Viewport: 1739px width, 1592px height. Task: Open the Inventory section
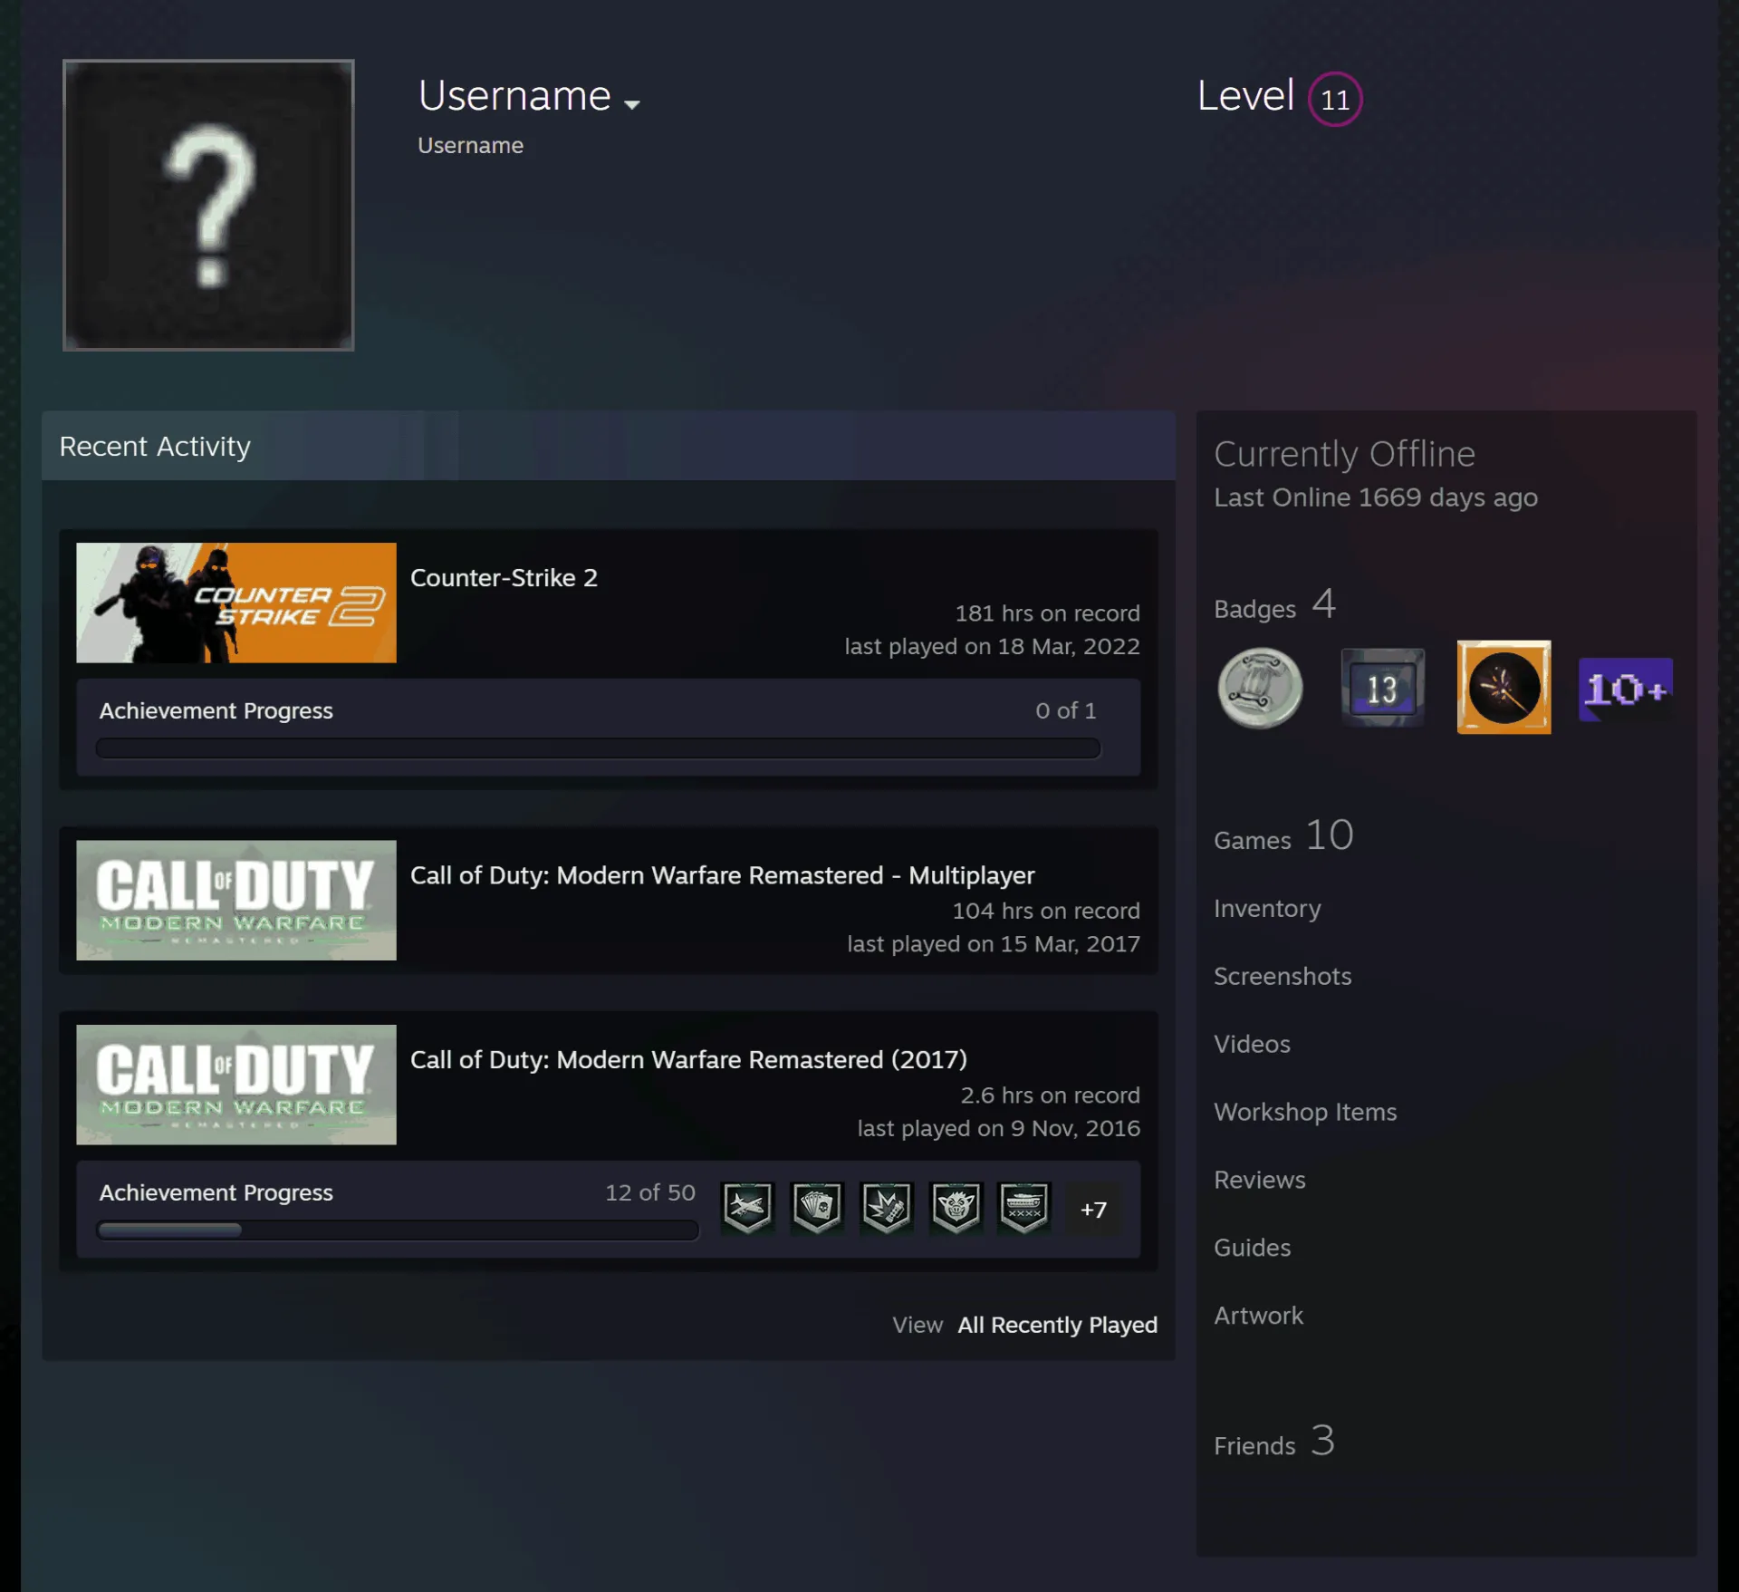click(1267, 908)
